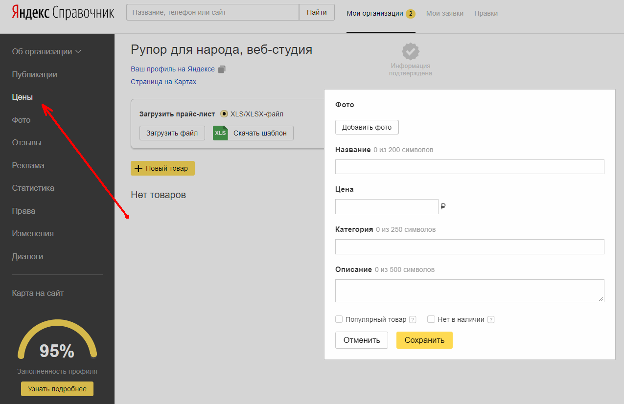Image resolution: width=624 pixels, height=404 pixels.
Task: Expand the Об организации sidebar menu
Action: [x=46, y=52]
